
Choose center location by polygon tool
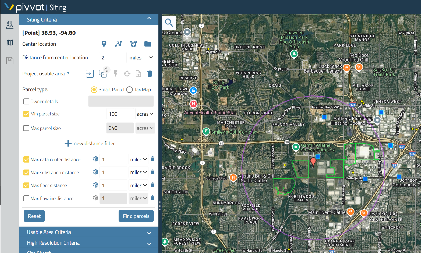(x=133, y=44)
